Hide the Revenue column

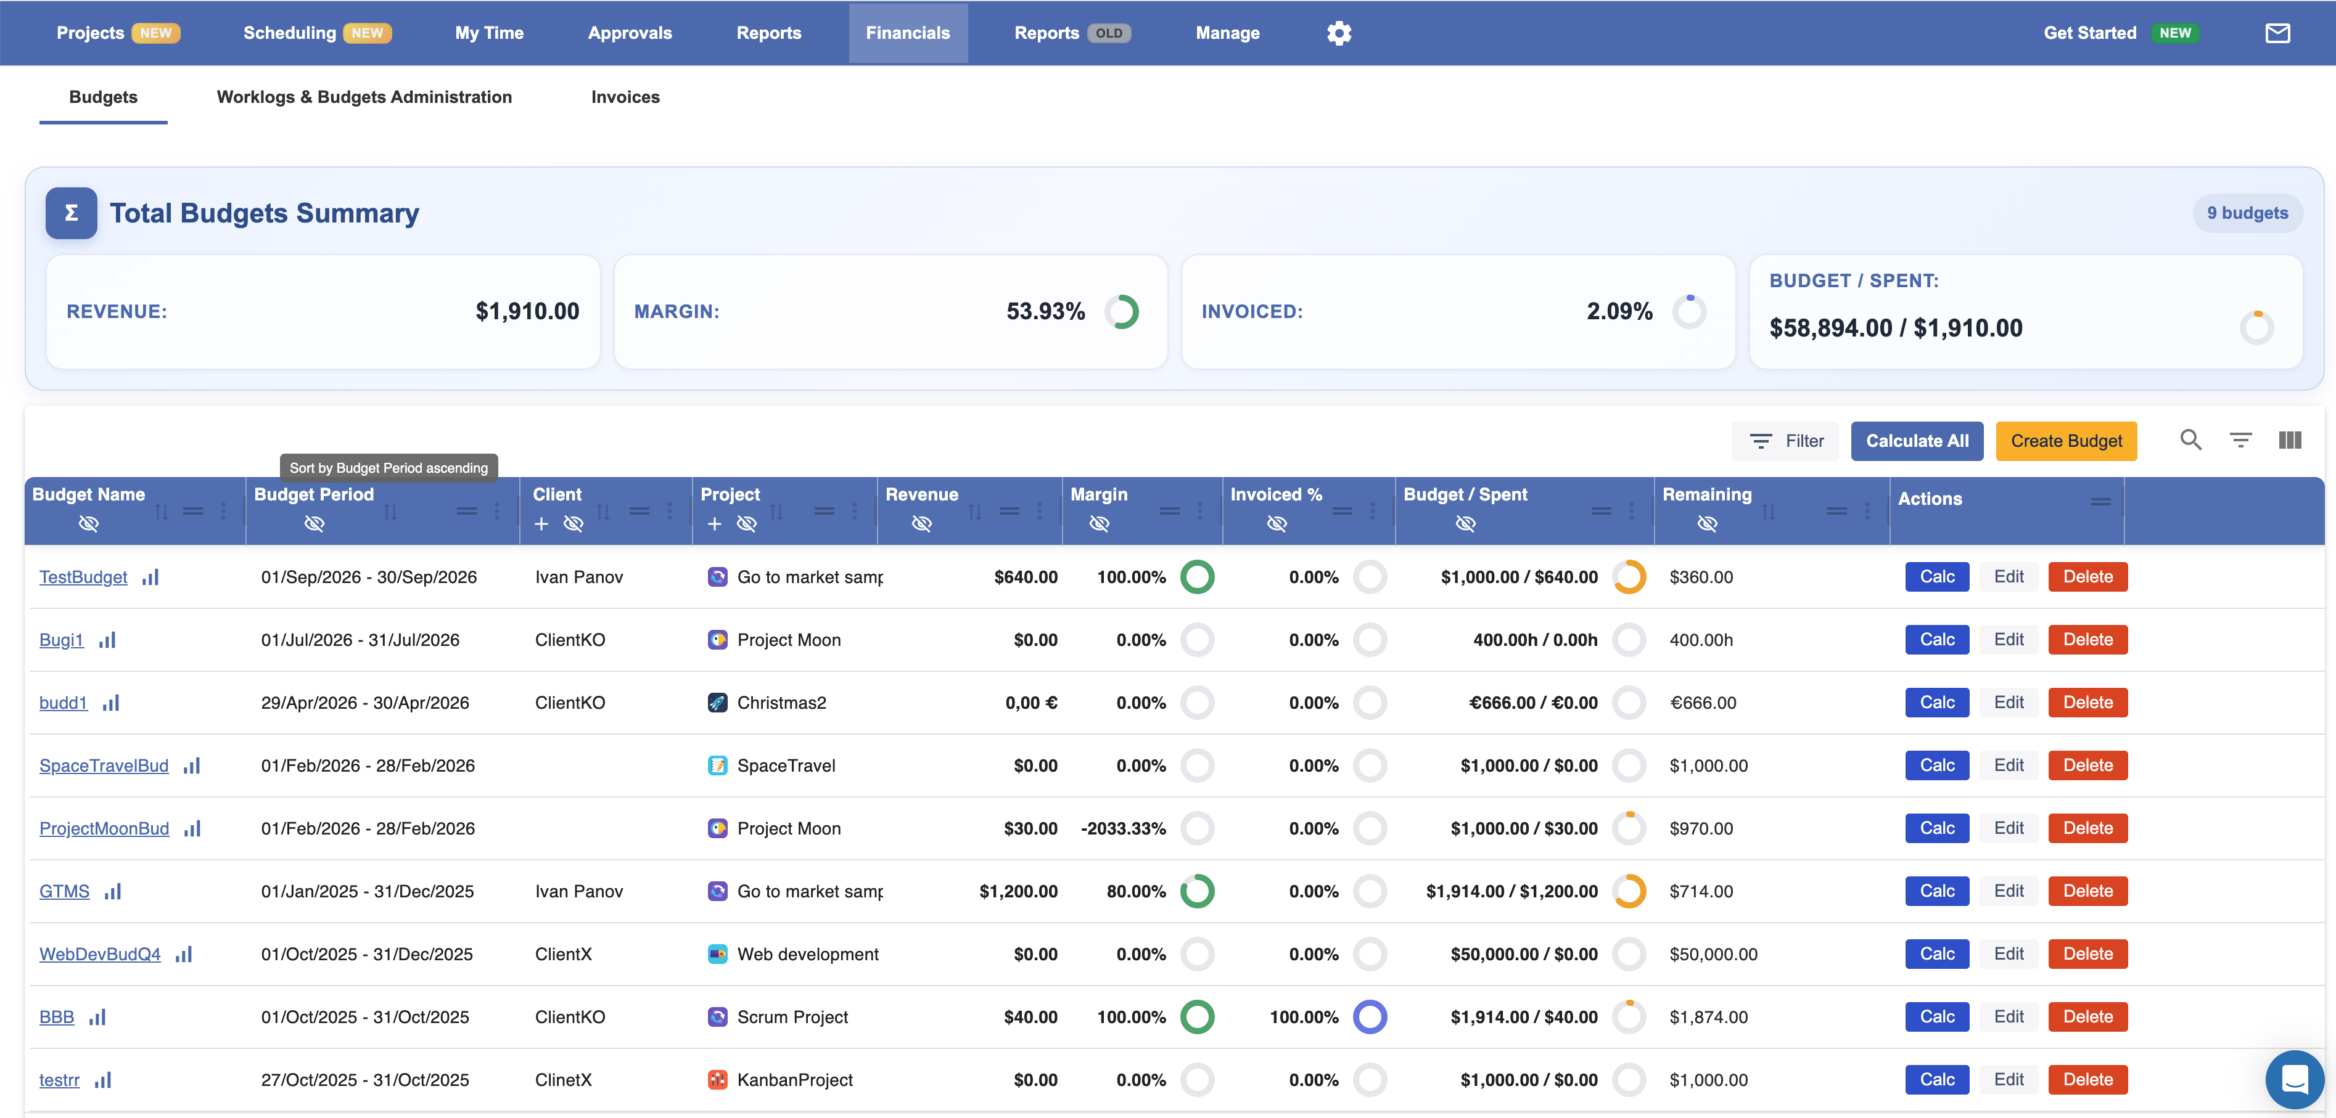[922, 524]
